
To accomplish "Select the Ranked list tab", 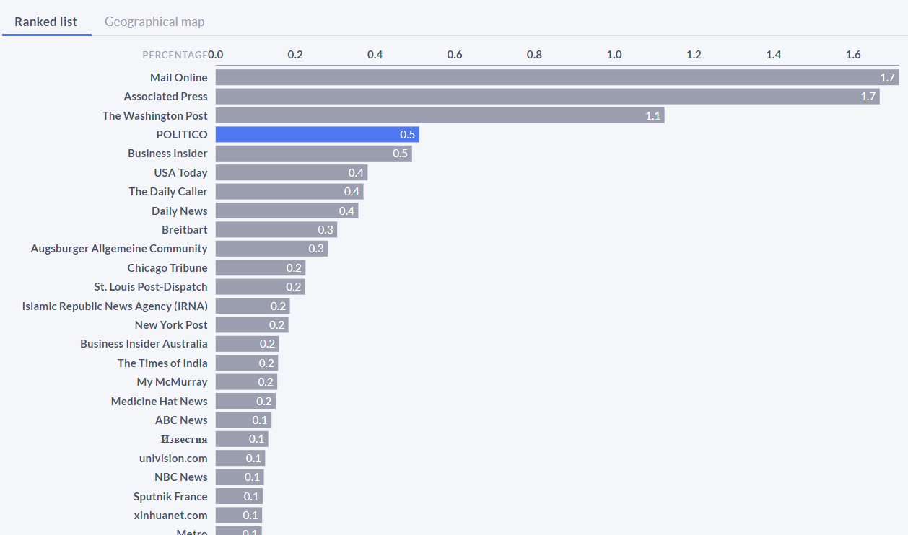I will [x=45, y=22].
